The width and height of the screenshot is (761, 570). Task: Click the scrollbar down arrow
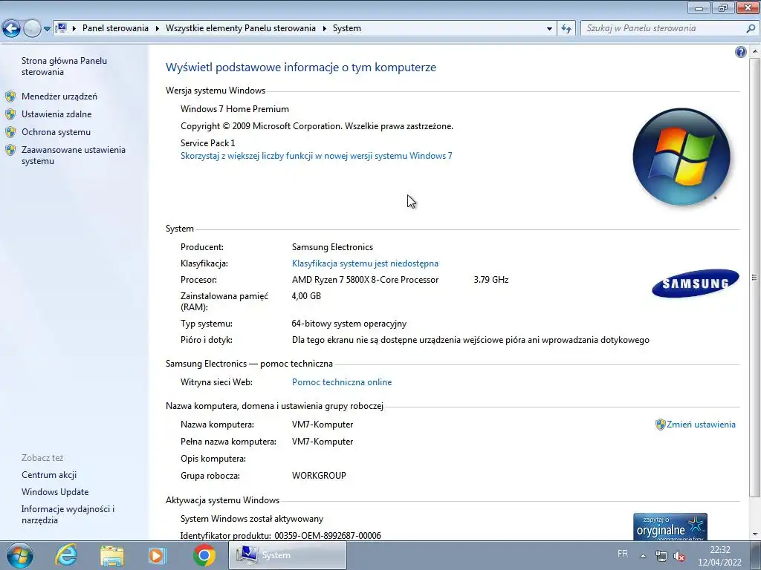click(755, 534)
